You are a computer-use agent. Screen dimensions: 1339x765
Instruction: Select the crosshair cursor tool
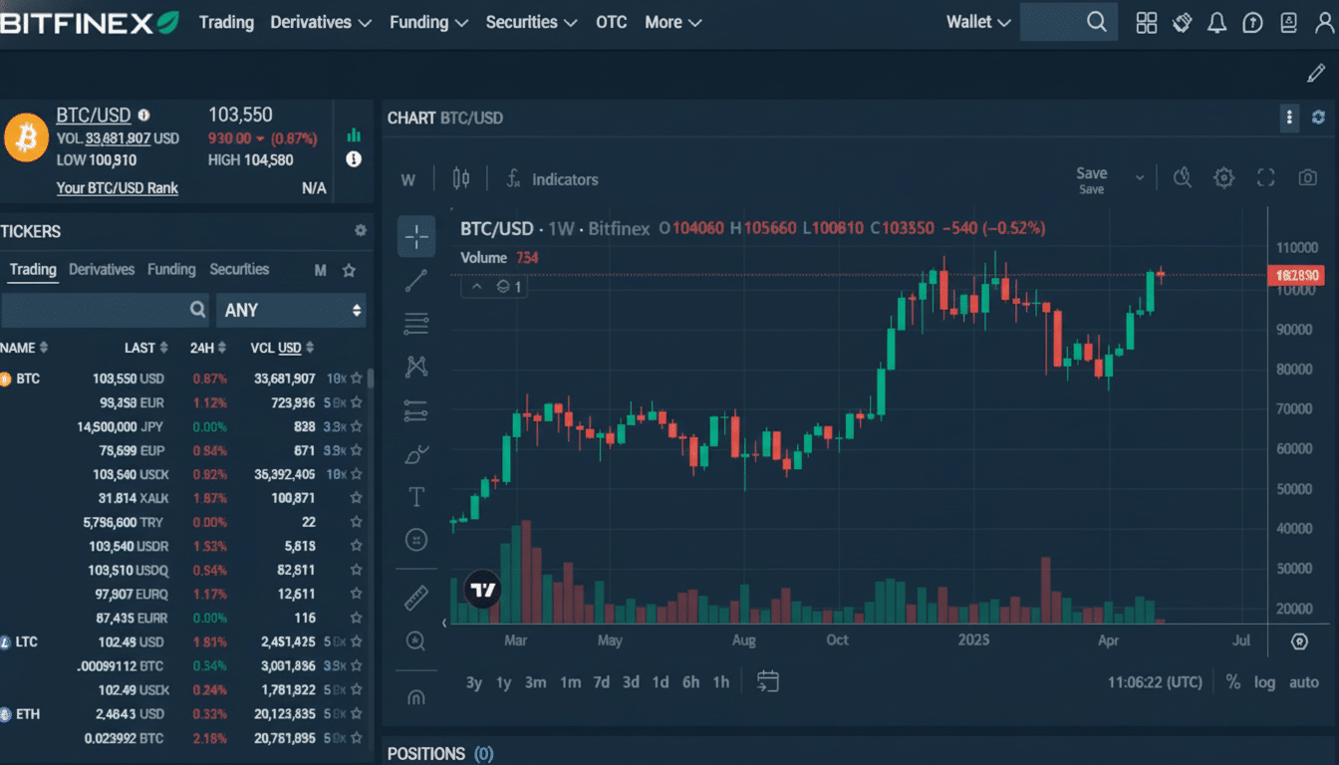click(x=415, y=236)
